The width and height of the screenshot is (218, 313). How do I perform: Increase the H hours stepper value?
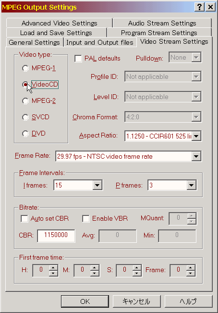[x=53, y=267]
